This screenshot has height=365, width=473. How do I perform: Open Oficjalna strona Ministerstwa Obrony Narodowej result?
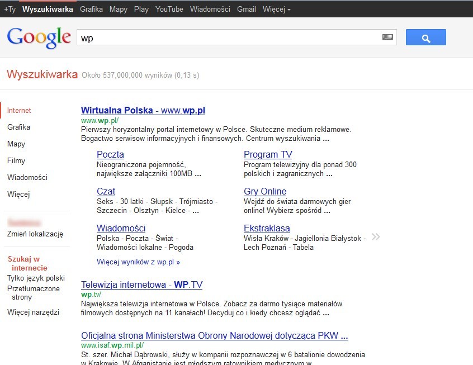(x=215, y=335)
